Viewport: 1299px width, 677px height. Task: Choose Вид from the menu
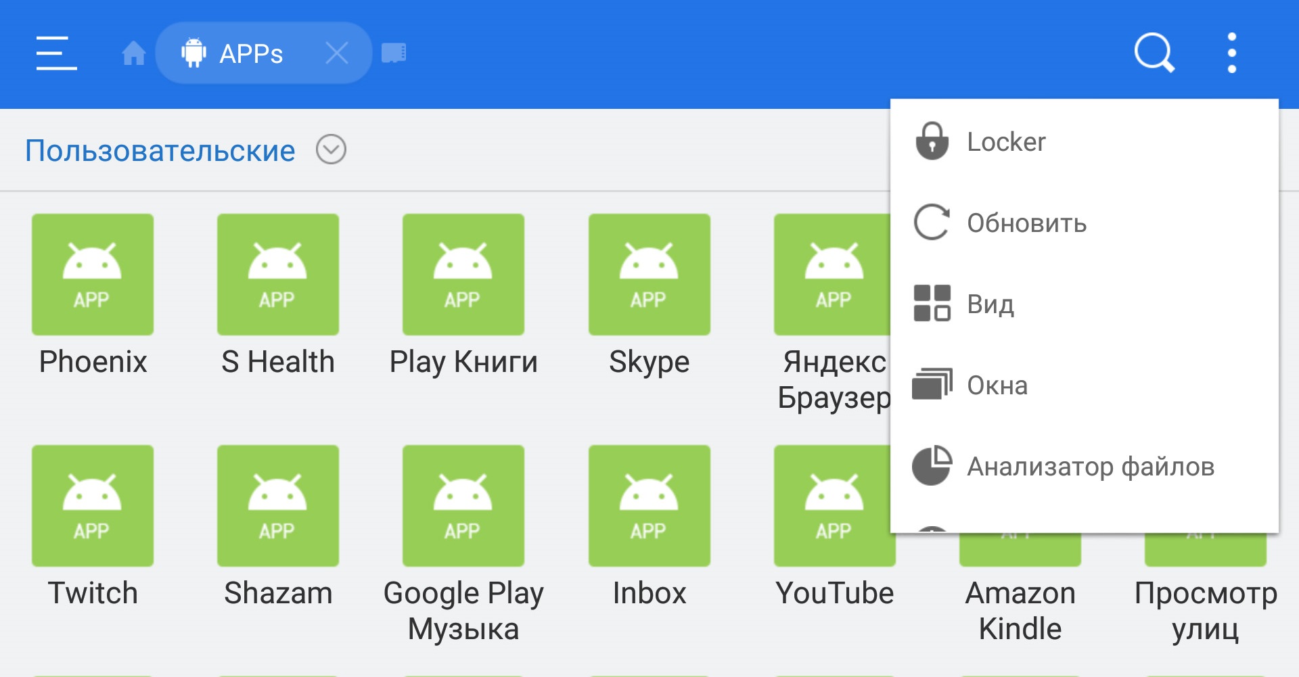click(1085, 304)
